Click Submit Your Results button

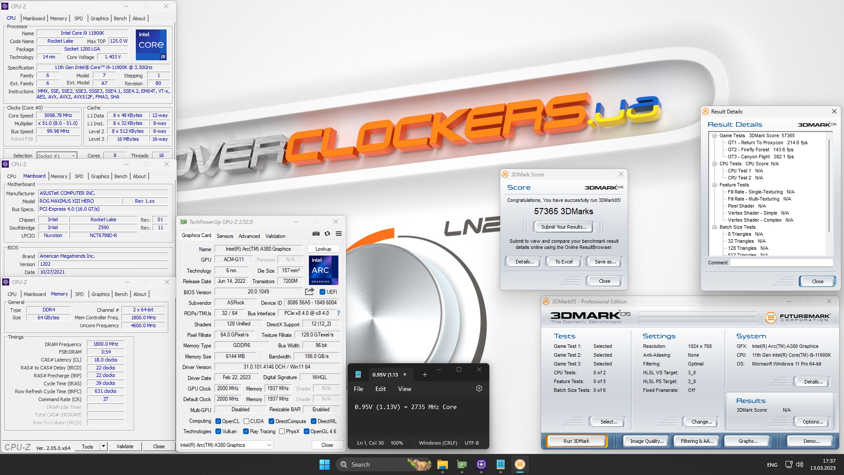click(564, 227)
